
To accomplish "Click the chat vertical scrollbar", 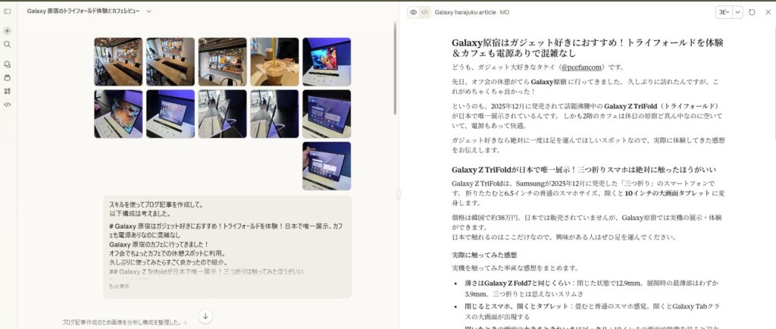I will (395, 68).
